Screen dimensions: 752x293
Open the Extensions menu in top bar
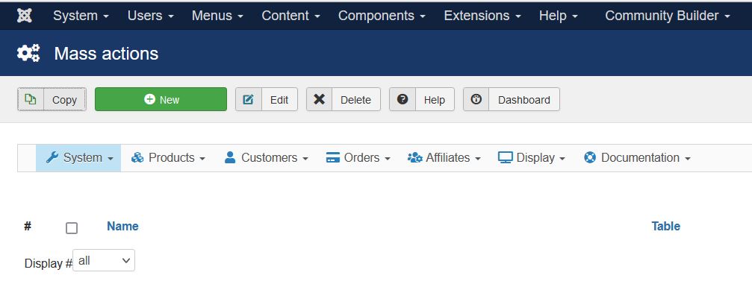[482, 16]
